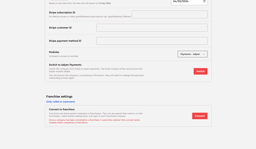This screenshot has height=149, width=256.
Task: Click the Franchise settings heading
Action: (59, 96)
